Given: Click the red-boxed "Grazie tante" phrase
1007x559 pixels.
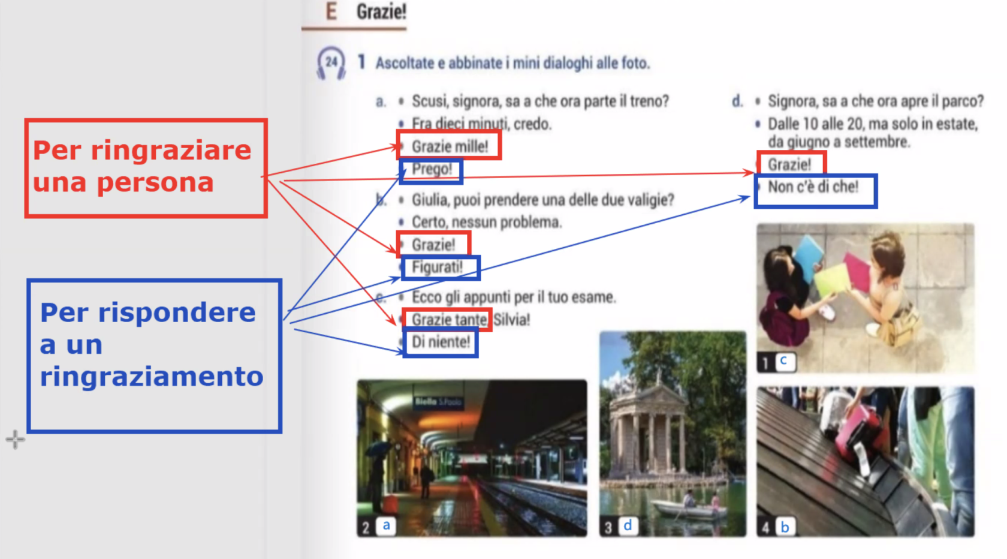Looking at the screenshot, I should coord(447,320).
